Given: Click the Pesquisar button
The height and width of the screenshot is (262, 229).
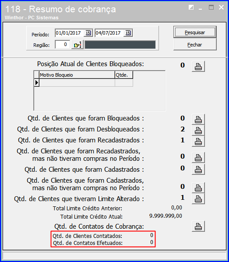Looking at the screenshot, I should (195, 32).
